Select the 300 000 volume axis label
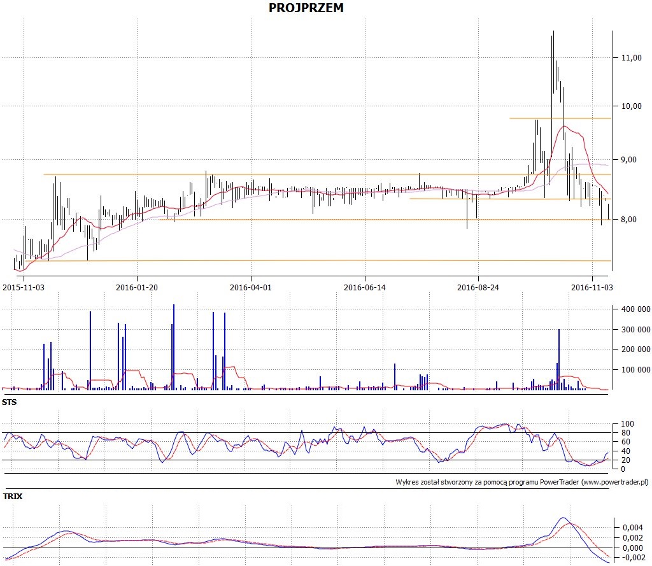 635,330
